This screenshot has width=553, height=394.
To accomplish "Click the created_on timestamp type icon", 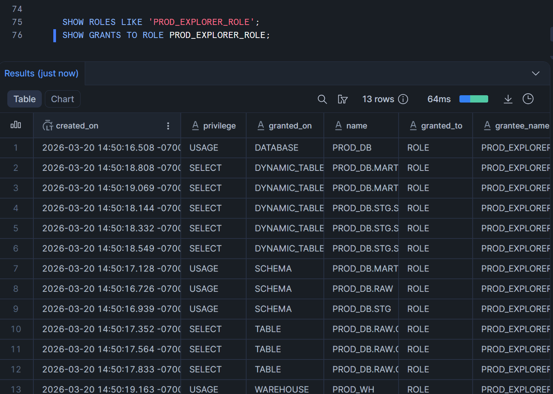I will click(x=48, y=126).
